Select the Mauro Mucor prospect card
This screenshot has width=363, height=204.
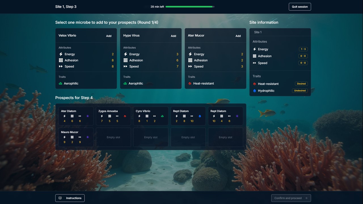(x=76, y=137)
